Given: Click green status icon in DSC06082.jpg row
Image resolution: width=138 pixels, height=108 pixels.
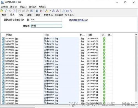Looking at the screenshot, I should (x=104, y=81).
